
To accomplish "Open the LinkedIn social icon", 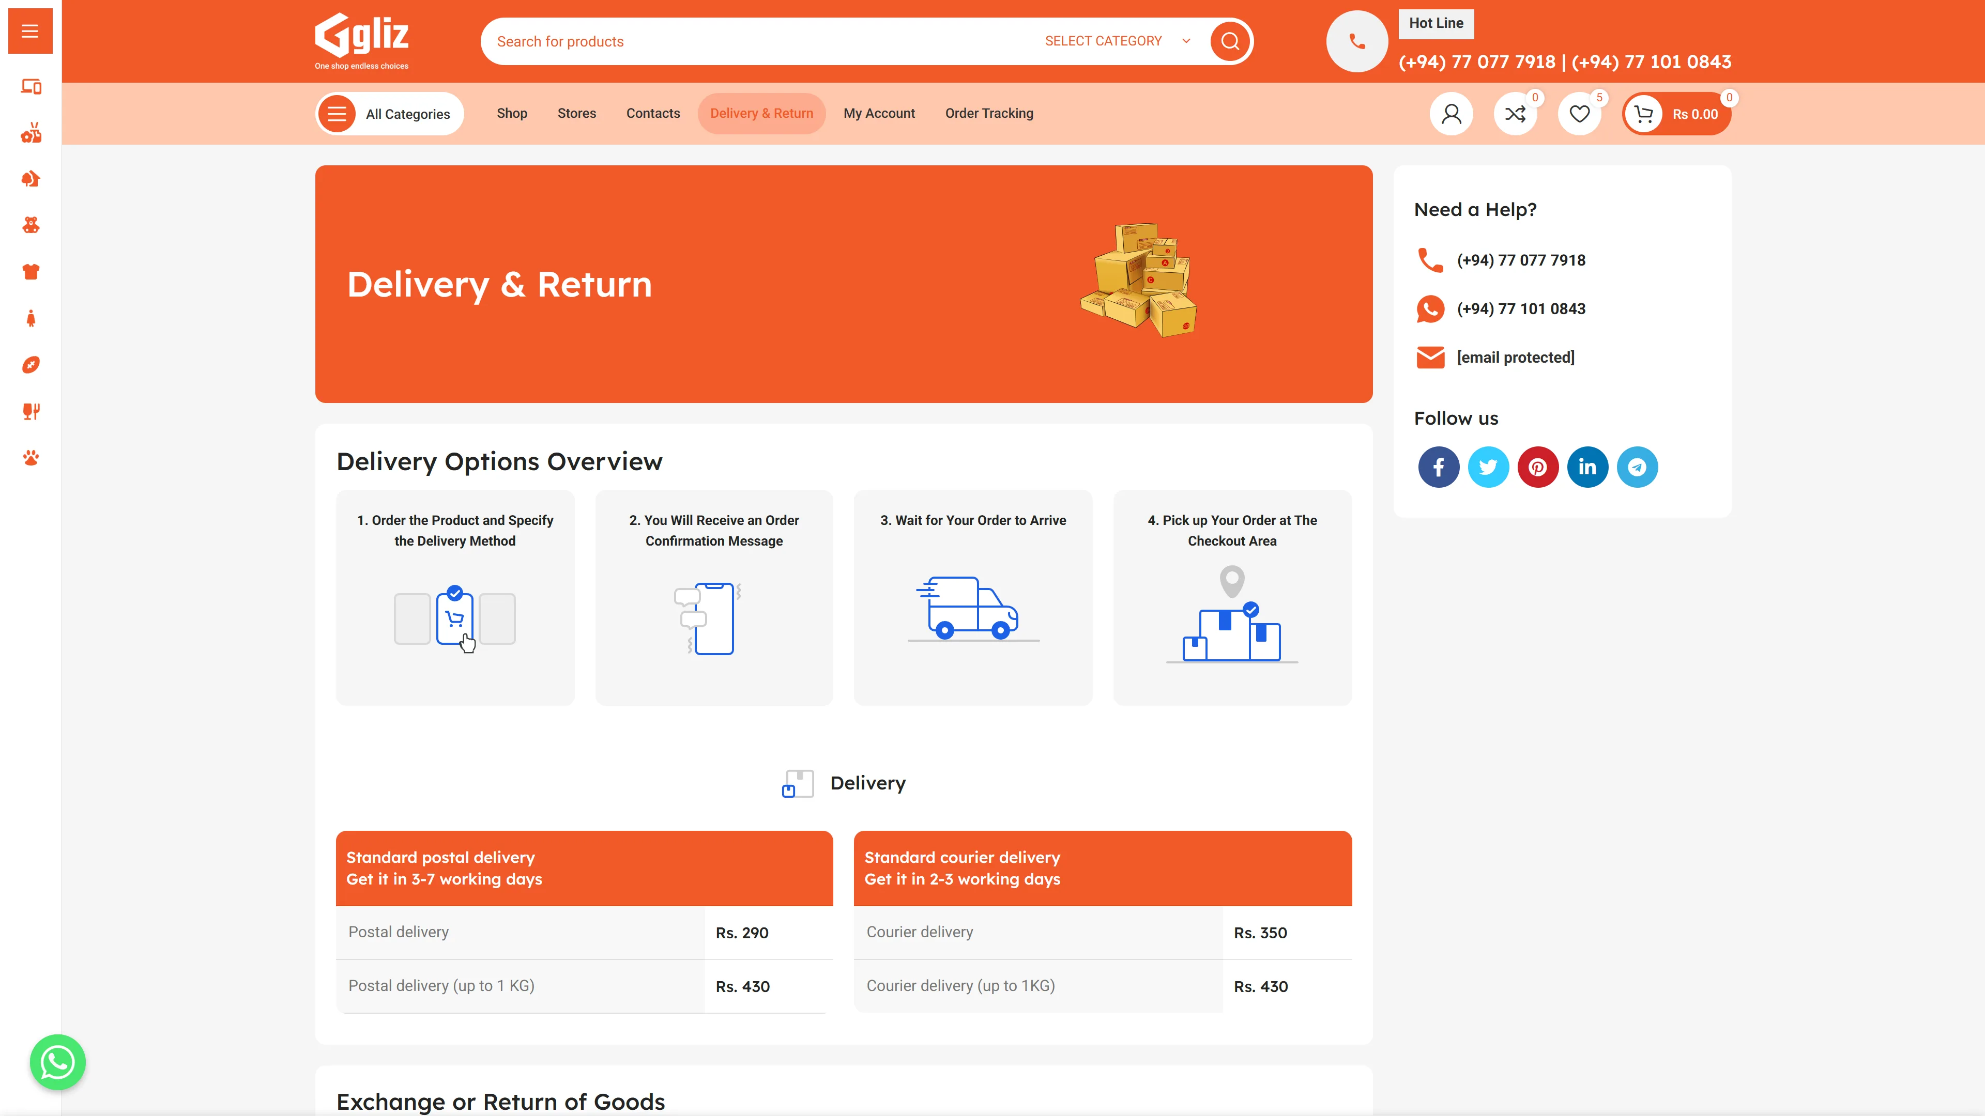I will pyautogui.click(x=1587, y=467).
